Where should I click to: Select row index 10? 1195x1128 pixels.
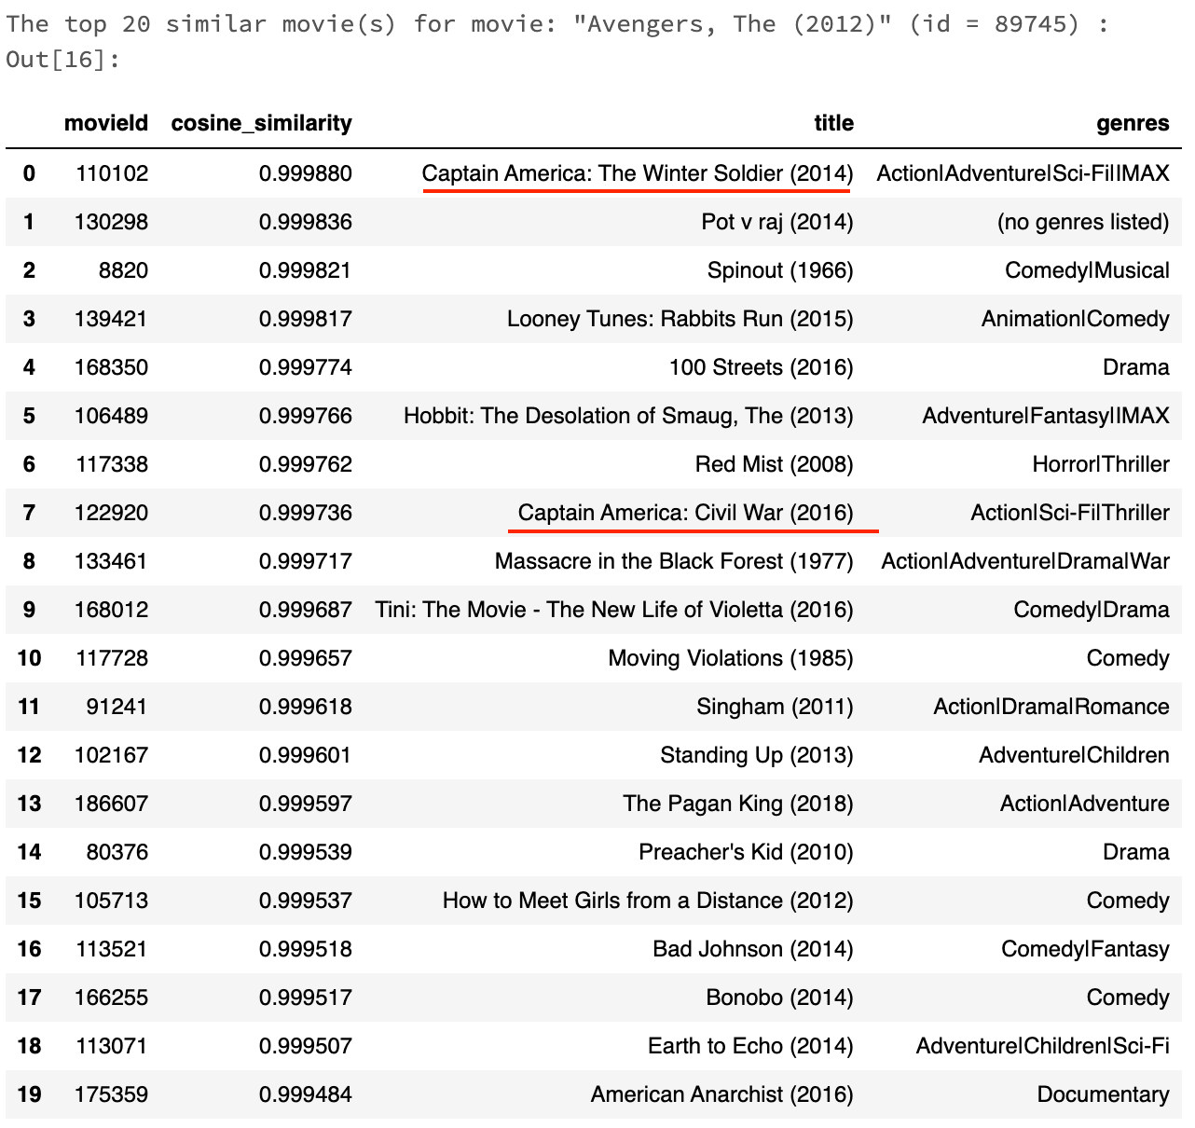[x=29, y=658]
